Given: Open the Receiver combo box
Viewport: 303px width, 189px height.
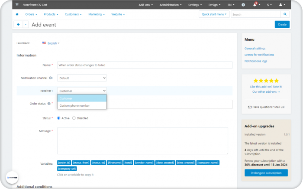Looking at the screenshot, I should (82, 91).
